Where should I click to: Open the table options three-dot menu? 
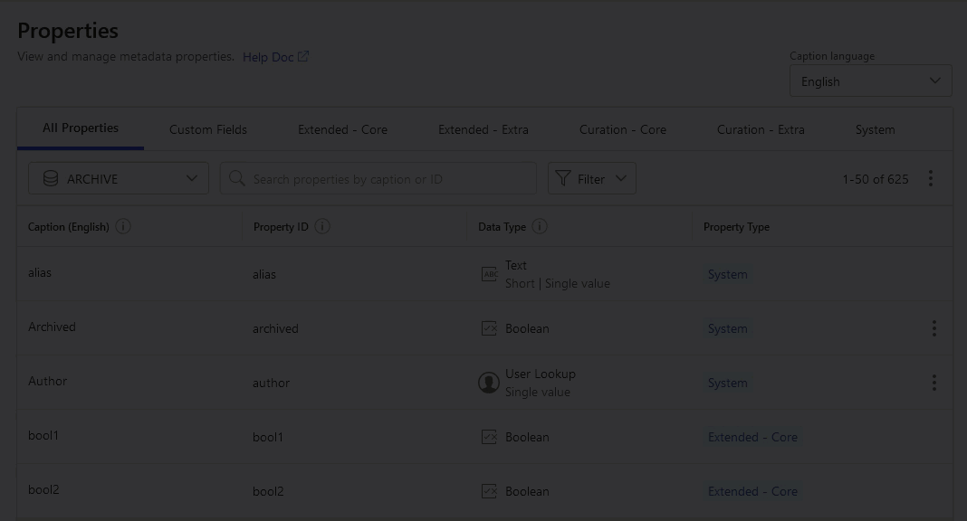[x=930, y=179]
